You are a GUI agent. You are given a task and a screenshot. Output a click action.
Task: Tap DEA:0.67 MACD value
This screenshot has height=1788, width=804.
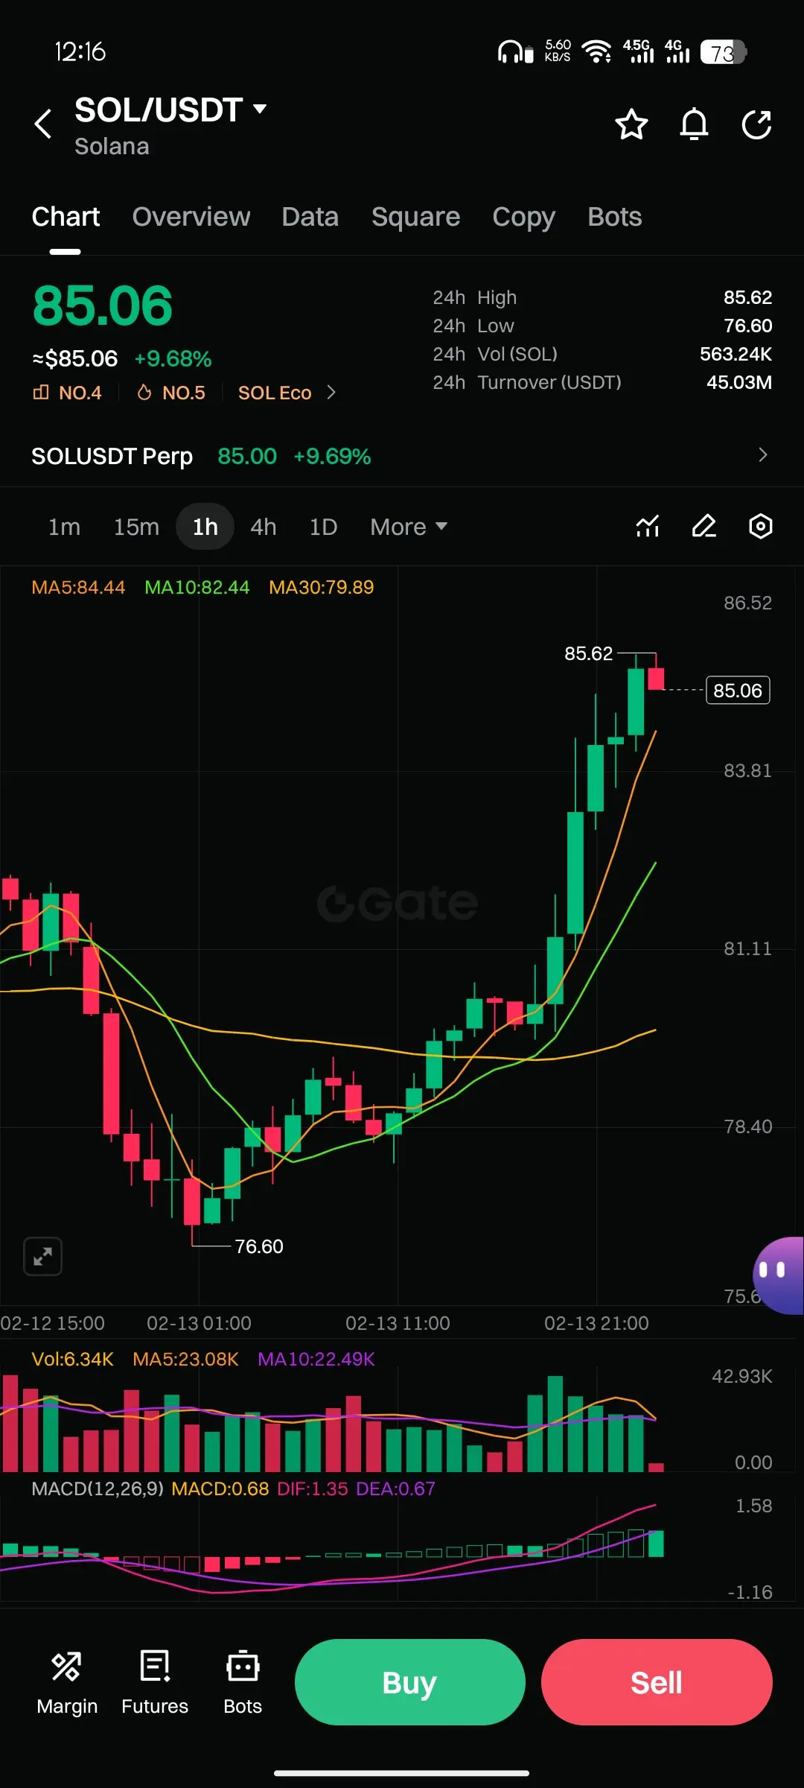click(x=396, y=1489)
